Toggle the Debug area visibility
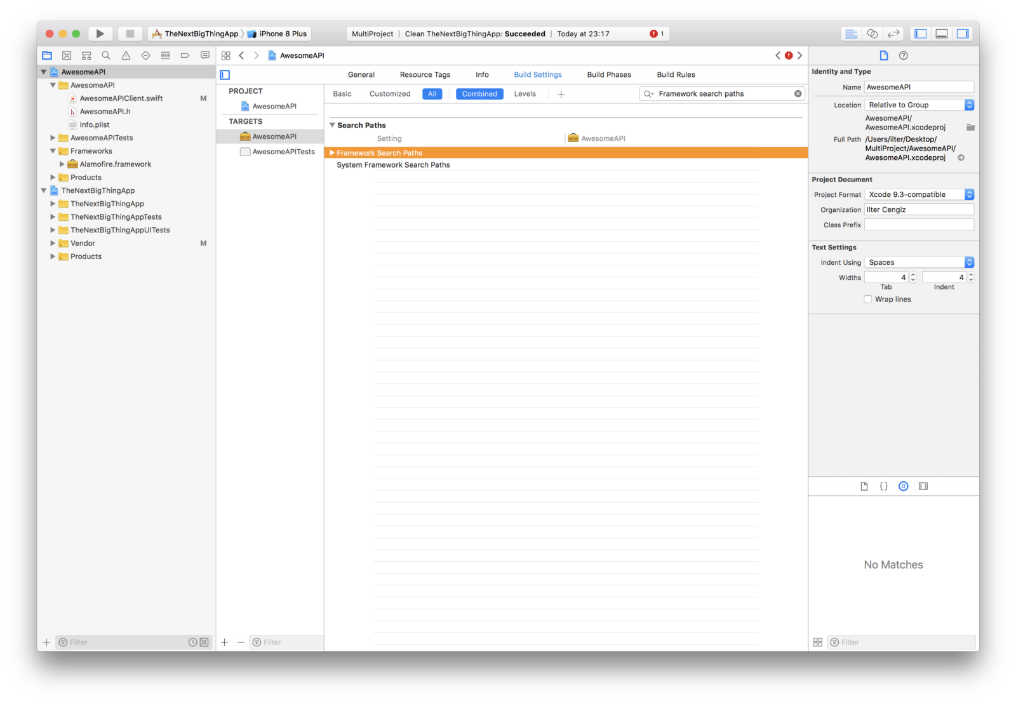 942,34
